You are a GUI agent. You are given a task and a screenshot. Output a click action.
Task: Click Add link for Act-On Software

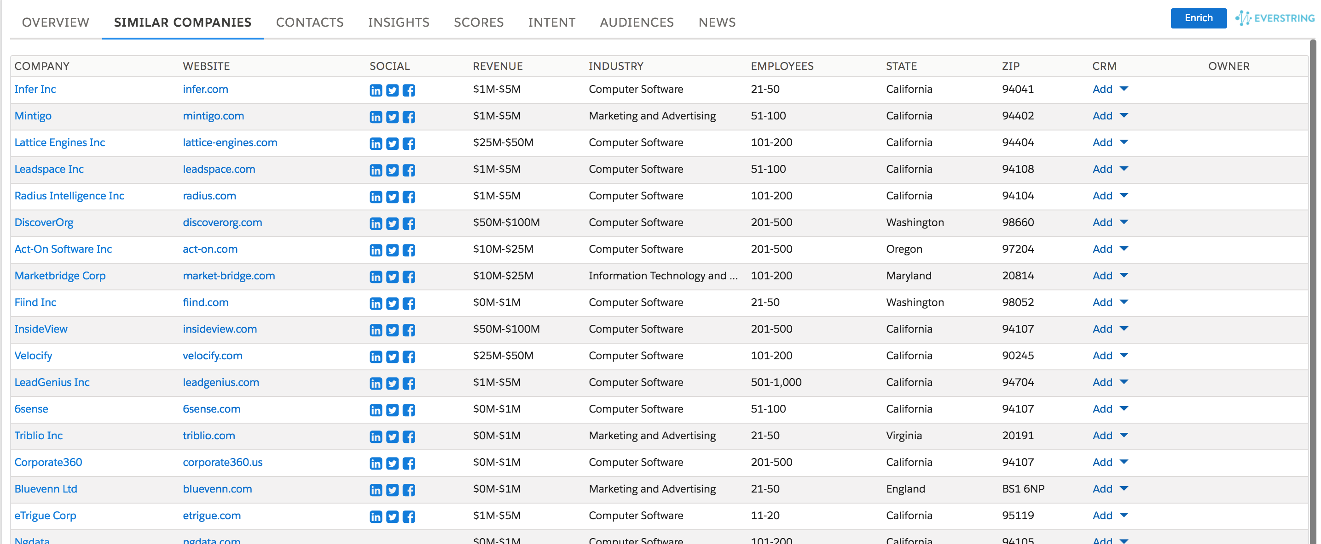[x=1102, y=249]
